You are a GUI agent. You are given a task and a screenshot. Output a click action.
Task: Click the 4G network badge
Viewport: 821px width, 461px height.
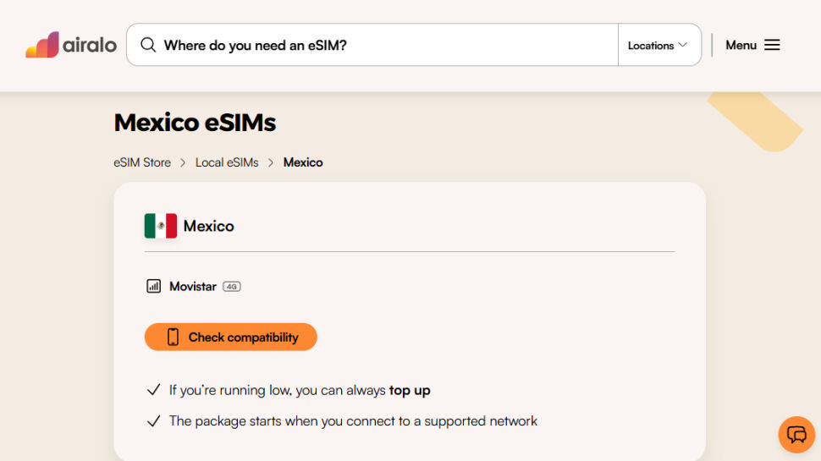pyautogui.click(x=232, y=287)
